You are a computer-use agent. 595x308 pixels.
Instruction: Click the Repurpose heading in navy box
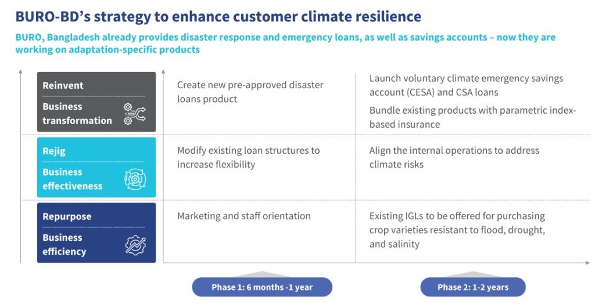point(67,216)
